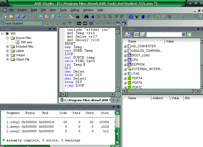
Task: Expand the PORTB node in I/O View
Action: pyautogui.click(x=125, y=83)
